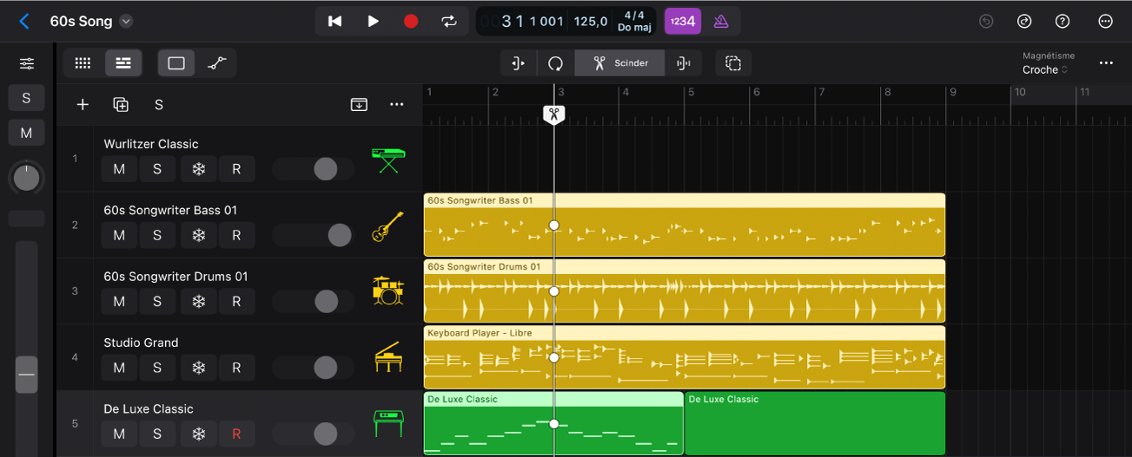Image resolution: width=1132 pixels, height=457 pixels.
Task: Freeze the Studio Grand track
Action: tap(198, 368)
